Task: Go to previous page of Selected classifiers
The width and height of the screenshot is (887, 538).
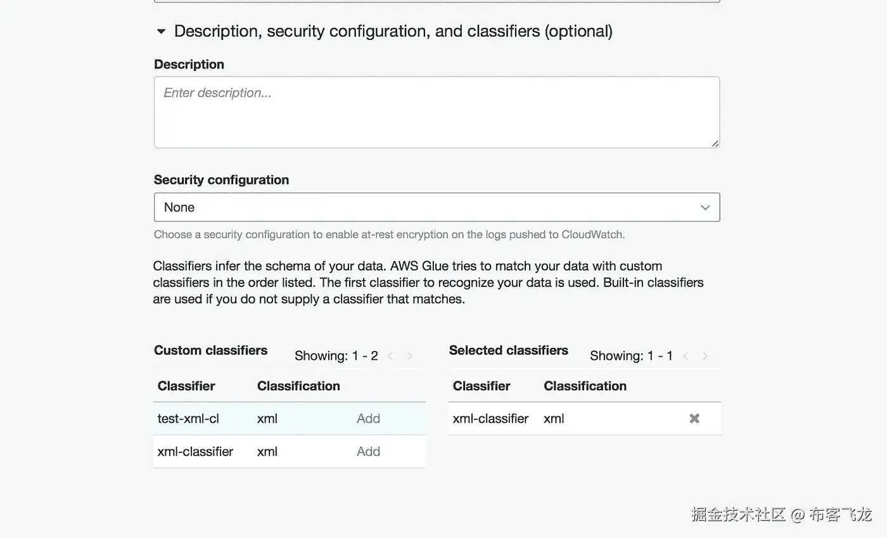Action: 686,356
